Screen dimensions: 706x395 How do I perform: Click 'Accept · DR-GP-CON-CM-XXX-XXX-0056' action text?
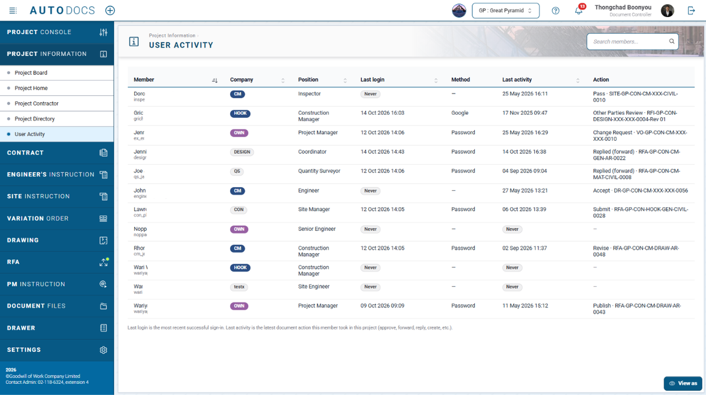[640, 191]
